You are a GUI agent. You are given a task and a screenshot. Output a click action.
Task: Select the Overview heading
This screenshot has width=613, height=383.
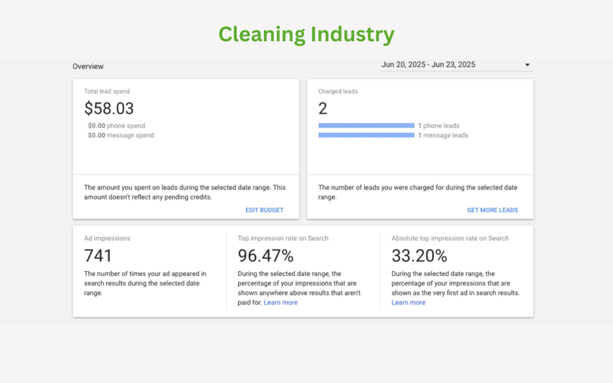coord(88,66)
